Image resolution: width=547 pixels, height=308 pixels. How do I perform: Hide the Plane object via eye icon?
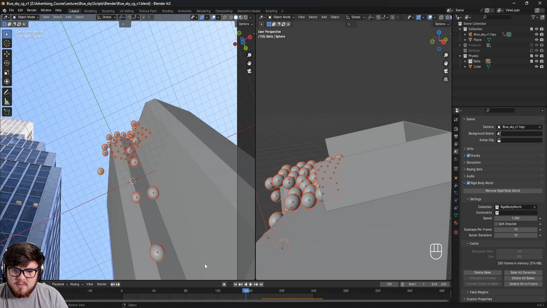(x=537, y=40)
